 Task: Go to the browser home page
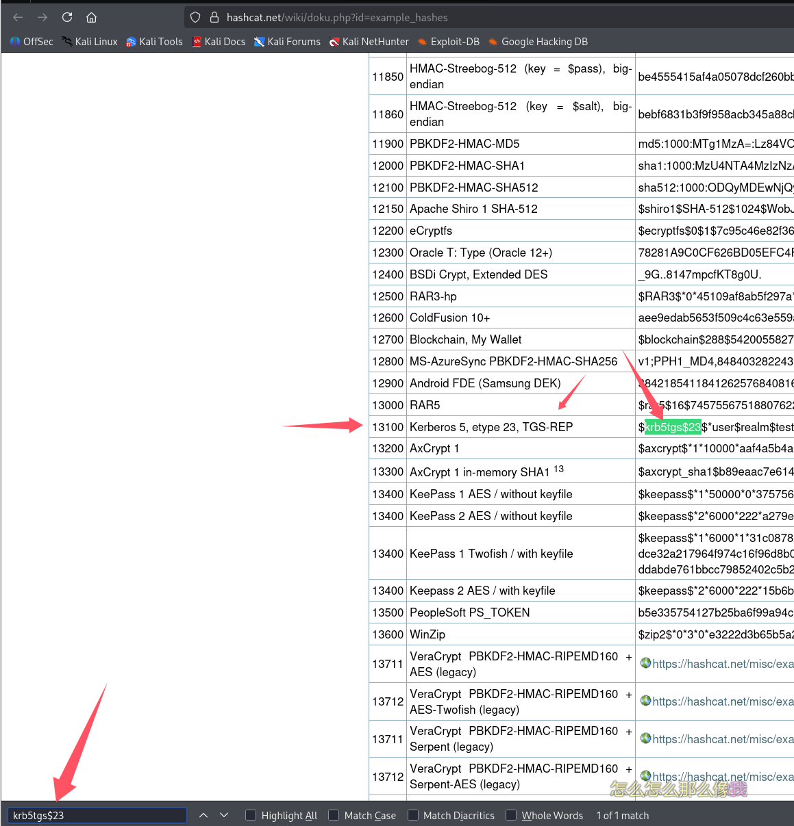pyautogui.click(x=91, y=17)
